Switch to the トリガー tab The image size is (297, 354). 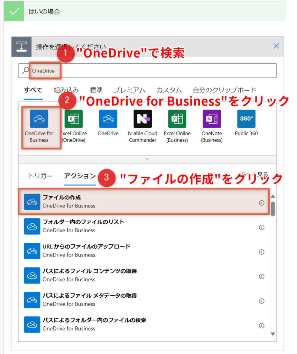click(40, 176)
